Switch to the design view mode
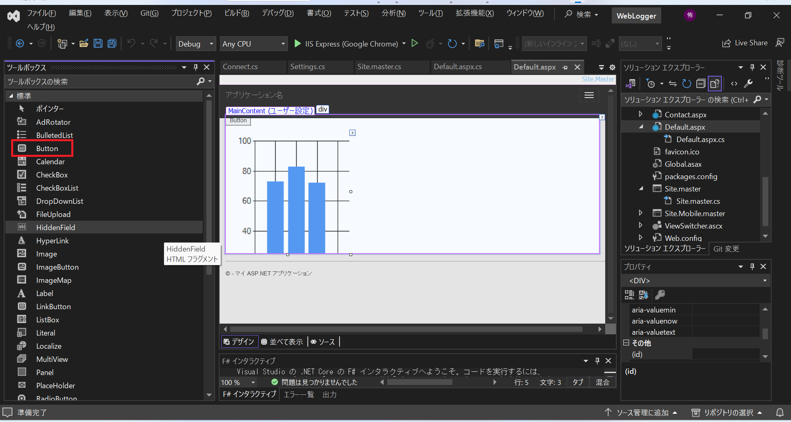Image resolution: width=791 pixels, height=422 pixels. tap(239, 342)
